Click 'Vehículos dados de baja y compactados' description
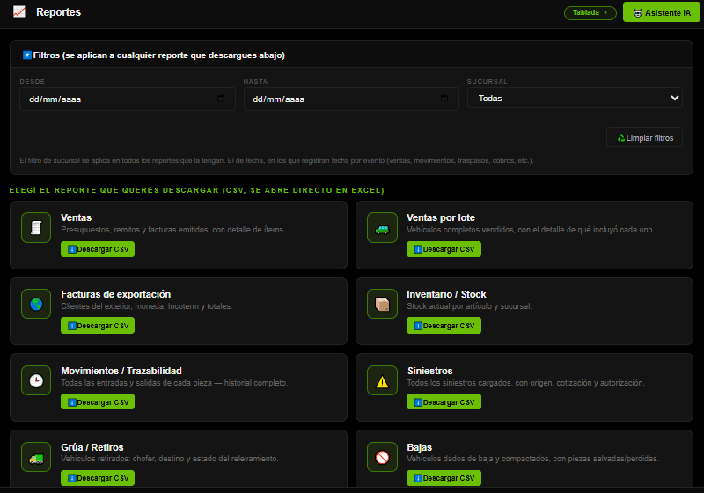 (532, 459)
